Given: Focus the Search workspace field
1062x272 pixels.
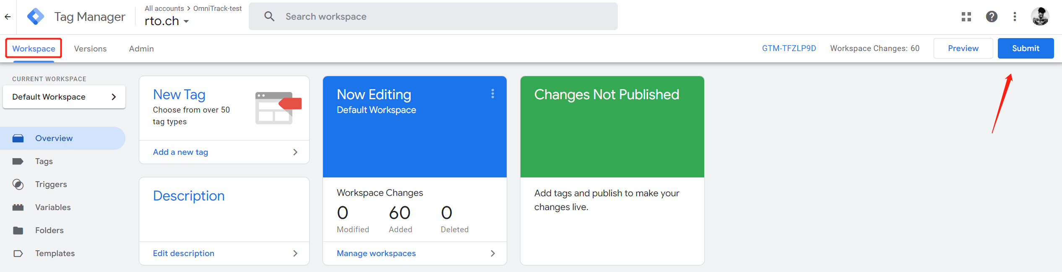Looking at the screenshot, I should click(433, 17).
